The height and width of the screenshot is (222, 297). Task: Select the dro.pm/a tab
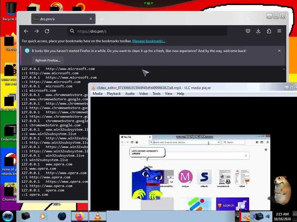click(x=63, y=19)
